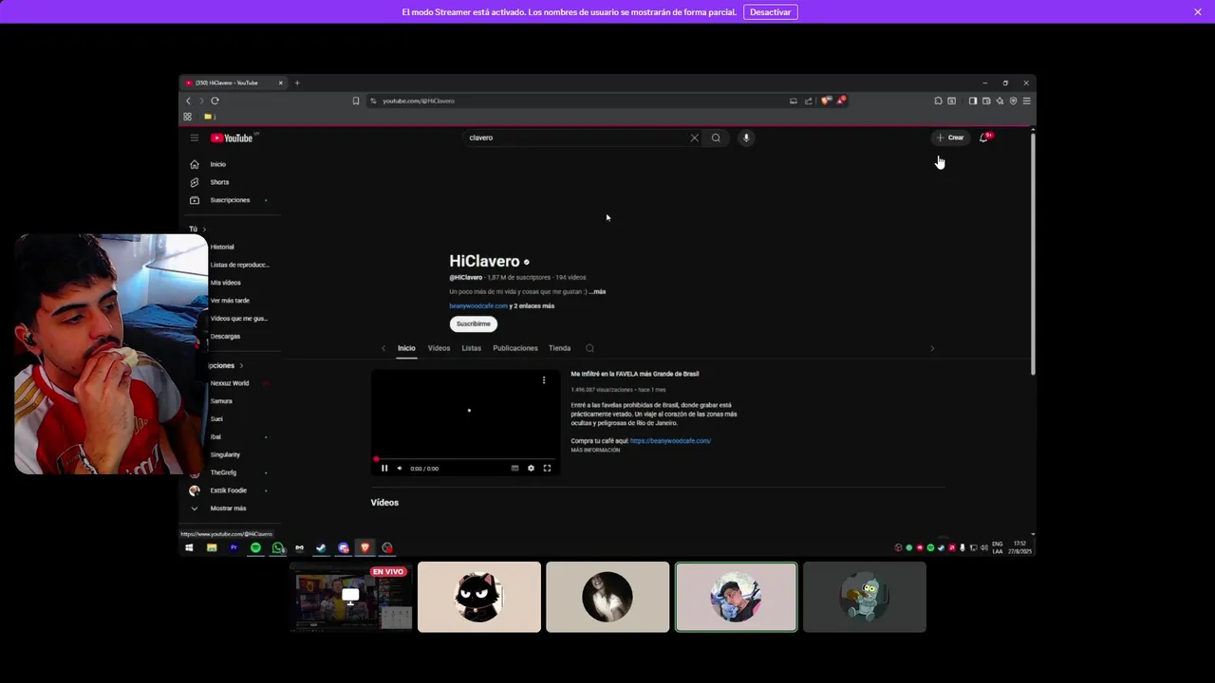The height and width of the screenshot is (683, 1215).
Task: Go forward in browser history
Action: tap(200, 101)
